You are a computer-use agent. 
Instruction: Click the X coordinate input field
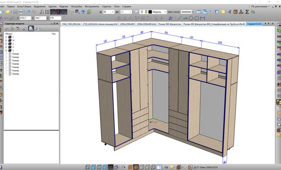coord(25,18)
